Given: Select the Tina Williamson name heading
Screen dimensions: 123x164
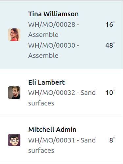Looking at the screenshot, I should (x=53, y=14).
